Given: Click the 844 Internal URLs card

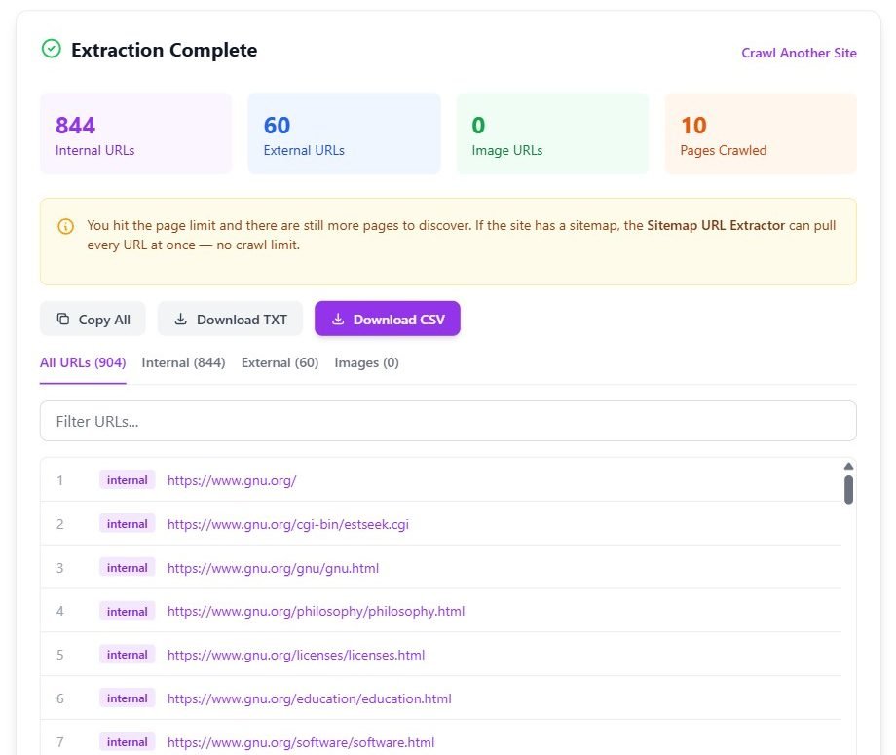Looking at the screenshot, I should [136, 133].
